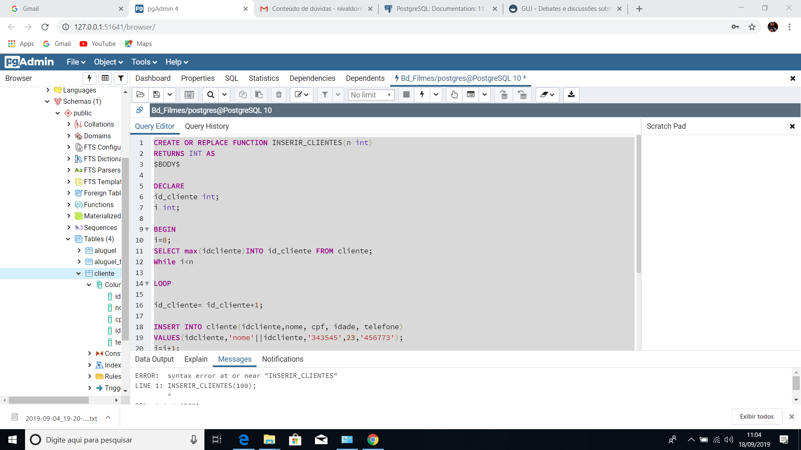This screenshot has height=450, width=801.
Task: Click the Delete trash icon
Action: [x=279, y=95]
